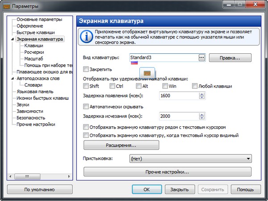Click the small on-screen keyboard preview icon
This screenshot has height=201, width=268.
pos(147,73)
